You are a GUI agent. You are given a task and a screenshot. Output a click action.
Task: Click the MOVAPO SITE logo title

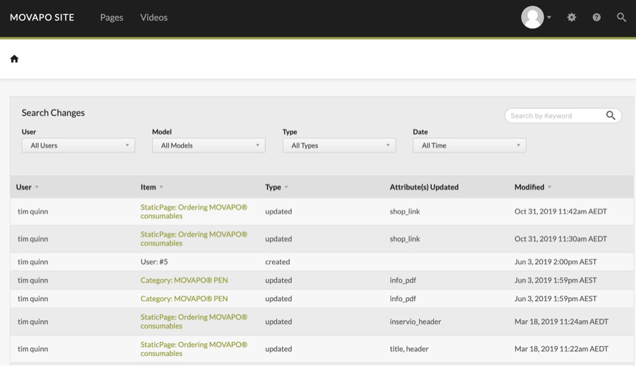pyautogui.click(x=42, y=17)
